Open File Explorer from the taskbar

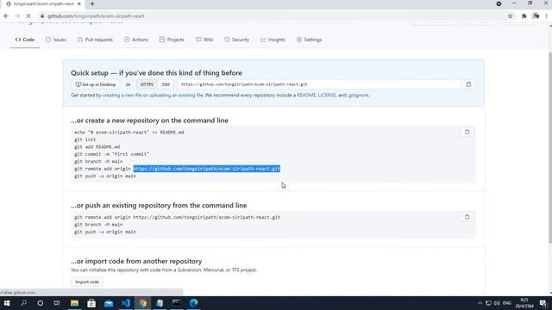[74, 303]
